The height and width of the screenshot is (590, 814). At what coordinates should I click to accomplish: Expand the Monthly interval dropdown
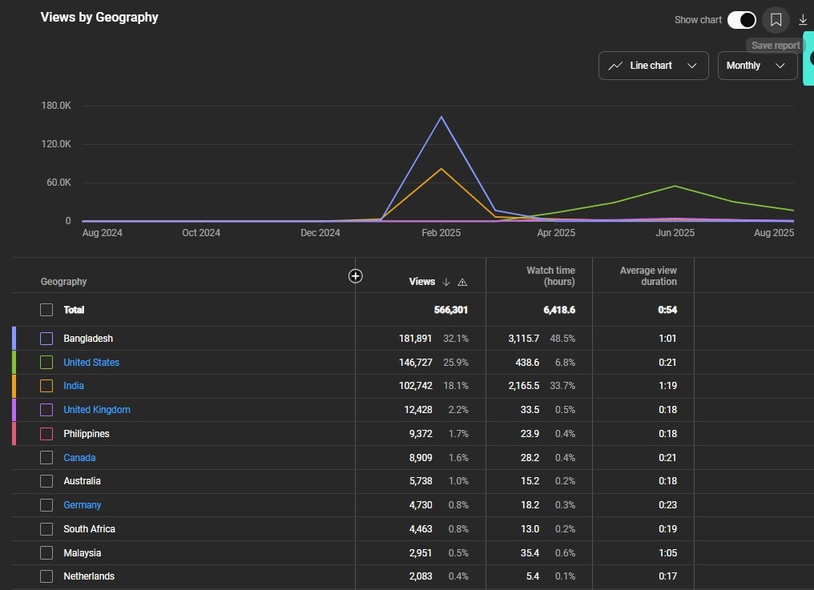[x=756, y=66]
